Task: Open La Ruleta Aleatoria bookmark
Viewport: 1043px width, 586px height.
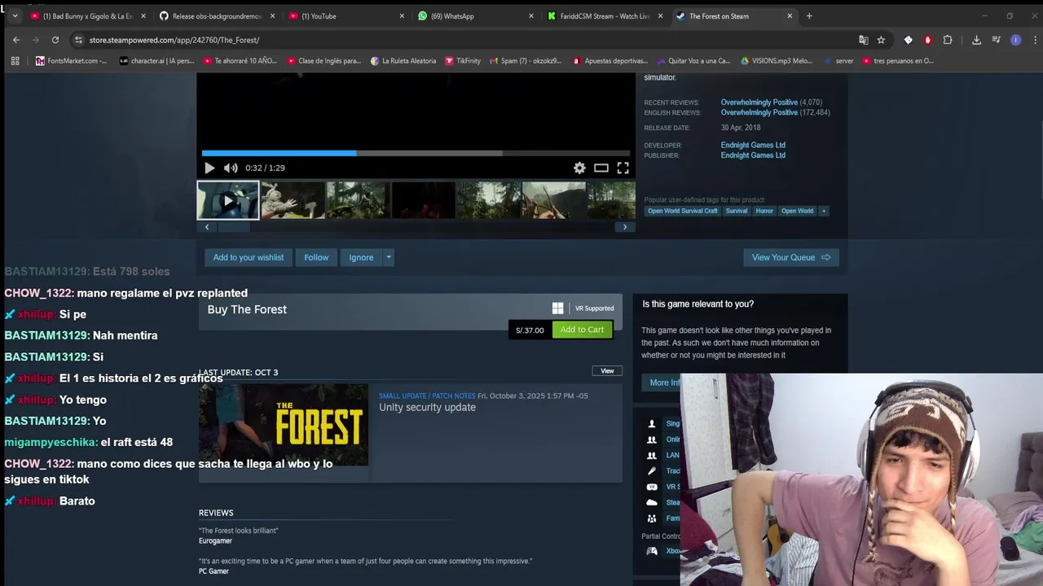Action: click(403, 61)
